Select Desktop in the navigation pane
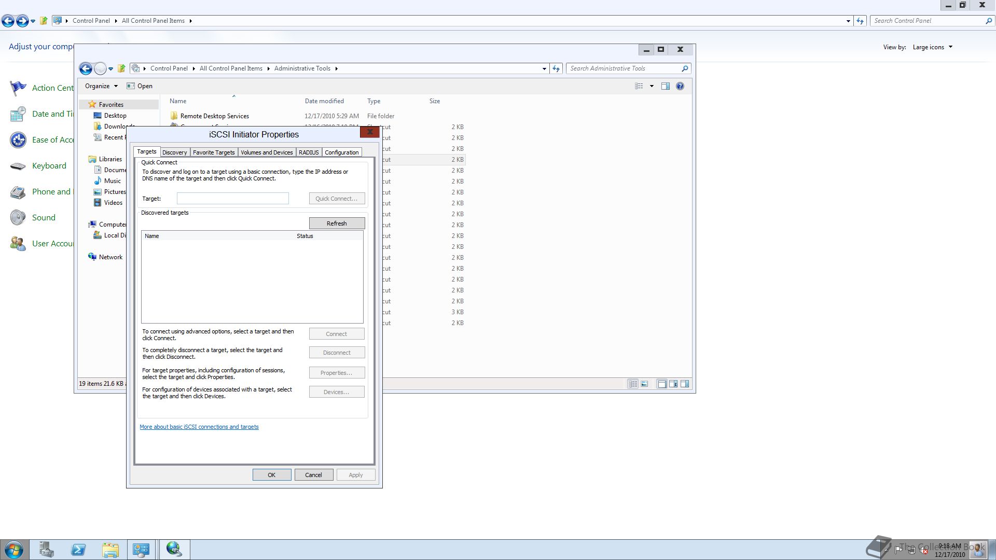 [x=115, y=116]
